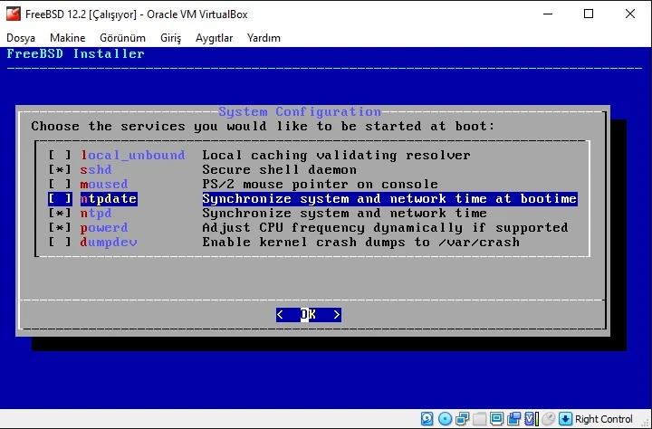Select the ntpdate service name
The width and height of the screenshot is (652, 429).
[x=109, y=199]
